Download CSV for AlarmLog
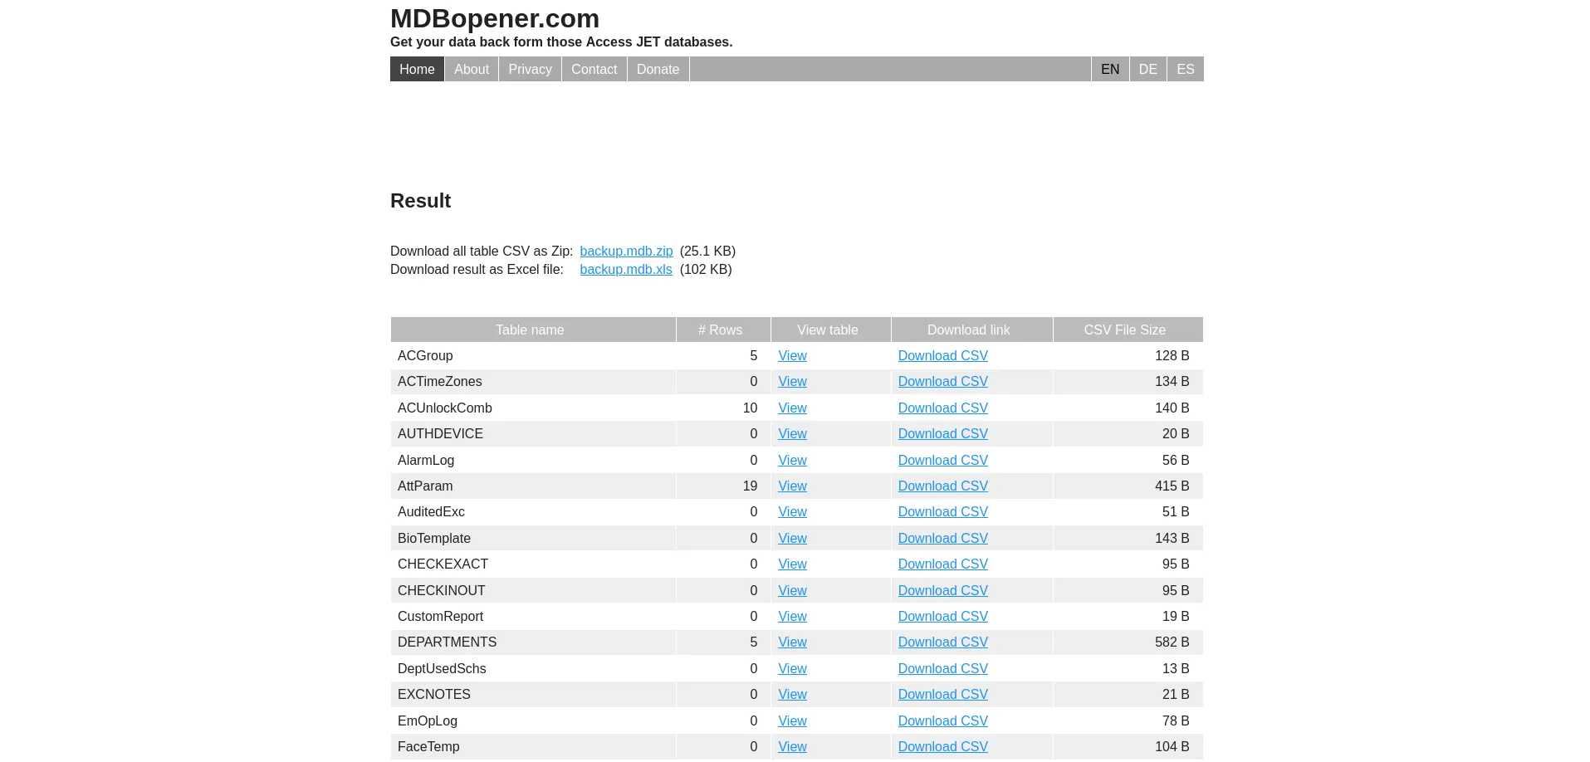1590x762 pixels. click(943, 460)
